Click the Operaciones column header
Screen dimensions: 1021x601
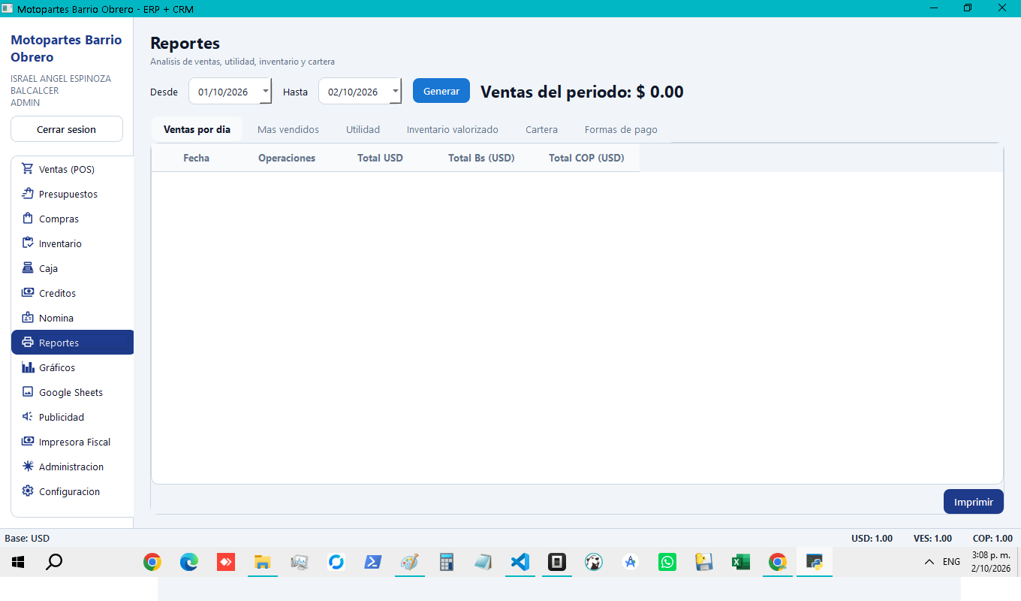click(x=287, y=158)
